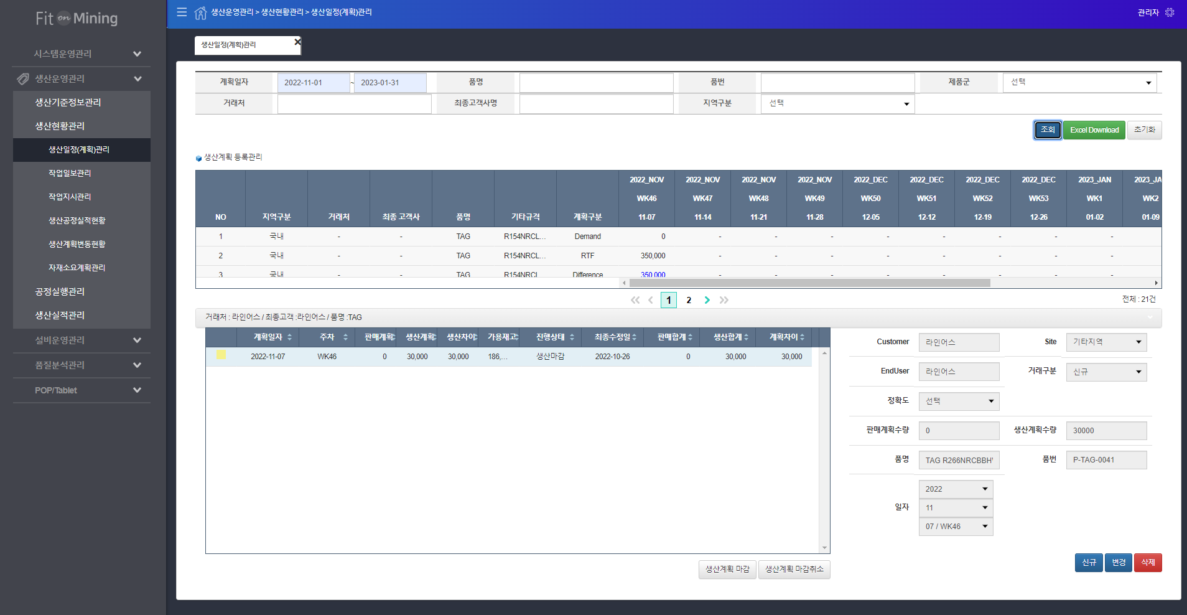The width and height of the screenshot is (1187, 615).
Task: Jump to first page double arrow
Action: [x=635, y=300]
